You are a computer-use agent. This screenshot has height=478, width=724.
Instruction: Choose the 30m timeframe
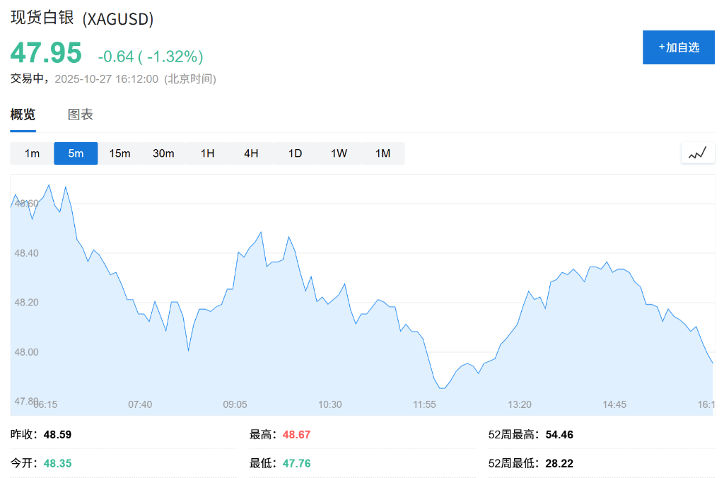(163, 153)
